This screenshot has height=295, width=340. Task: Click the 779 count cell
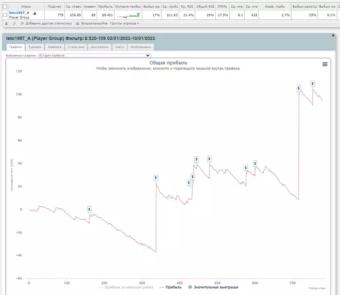pyautogui.click(x=54, y=15)
